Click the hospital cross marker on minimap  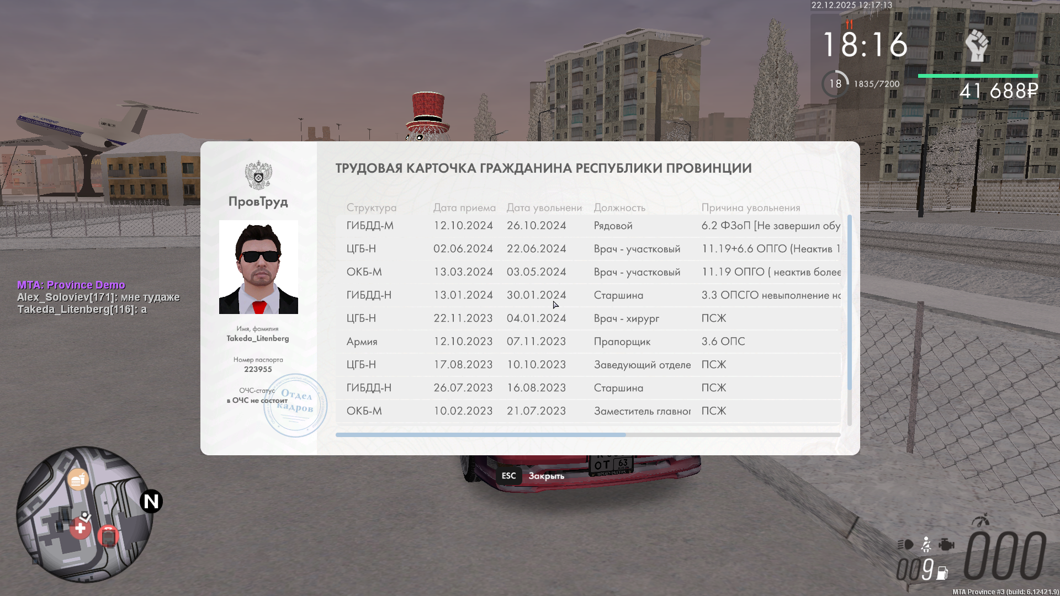[x=80, y=528]
